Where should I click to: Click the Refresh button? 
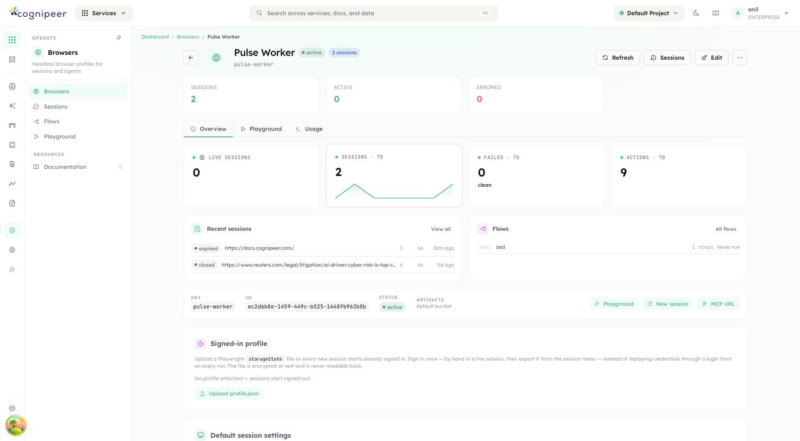[x=617, y=58]
